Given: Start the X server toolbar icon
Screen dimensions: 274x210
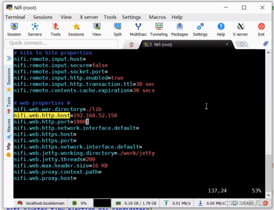Looking at the screenshot, I should 240,30.
